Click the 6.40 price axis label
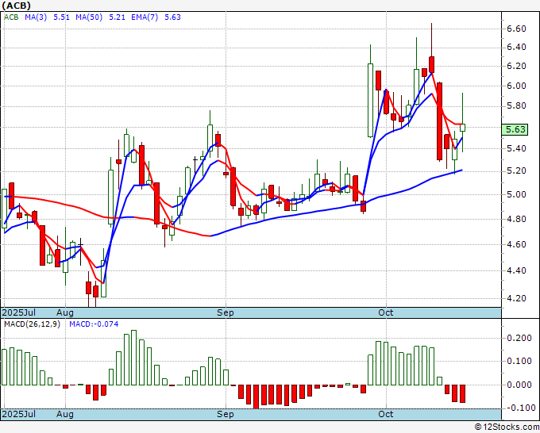The image size is (540, 433). (x=516, y=47)
